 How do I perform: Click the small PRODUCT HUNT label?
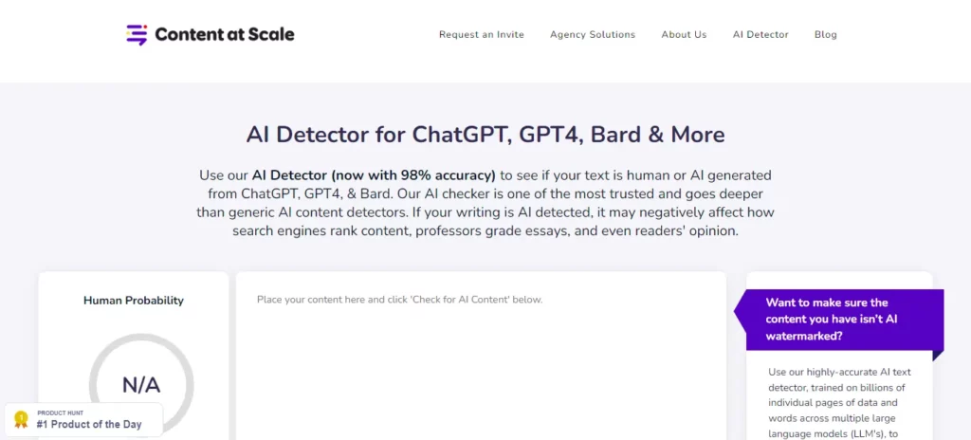(59, 412)
